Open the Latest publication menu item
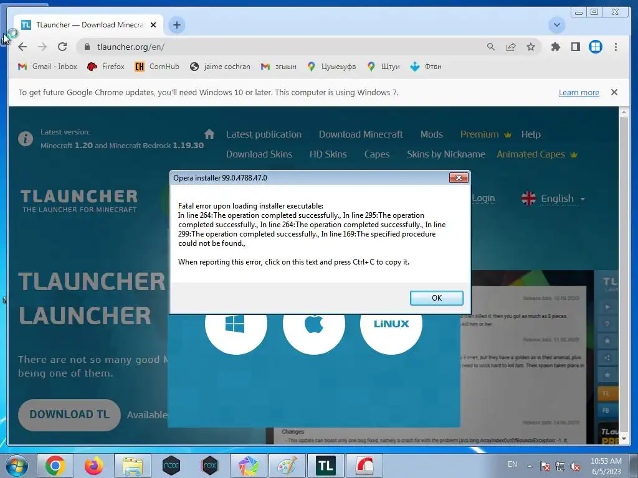The image size is (638, 478). coord(264,134)
